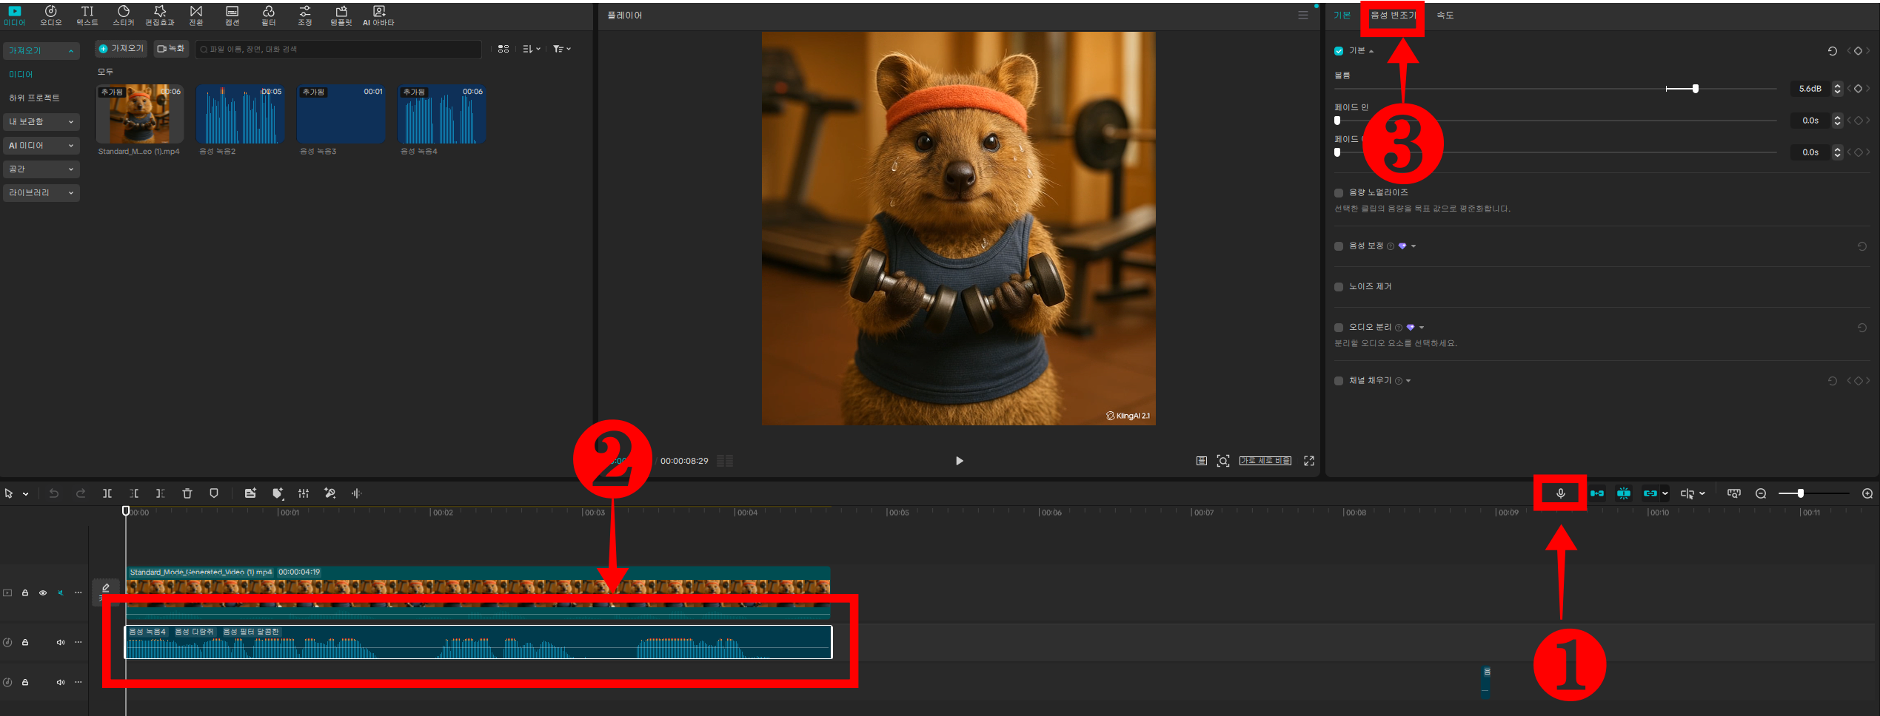Click the microphone voice record icon
The width and height of the screenshot is (1880, 716).
click(1560, 493)
